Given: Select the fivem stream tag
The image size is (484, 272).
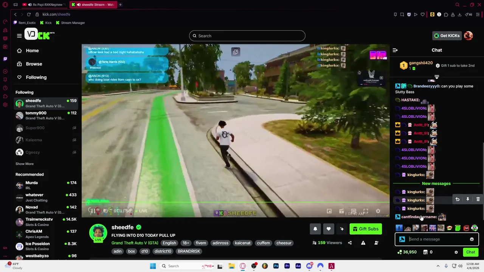Looking at the screenshot, I should coord(201,243).
